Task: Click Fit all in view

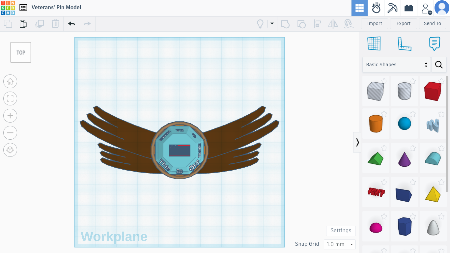Action: coord(10,98)
